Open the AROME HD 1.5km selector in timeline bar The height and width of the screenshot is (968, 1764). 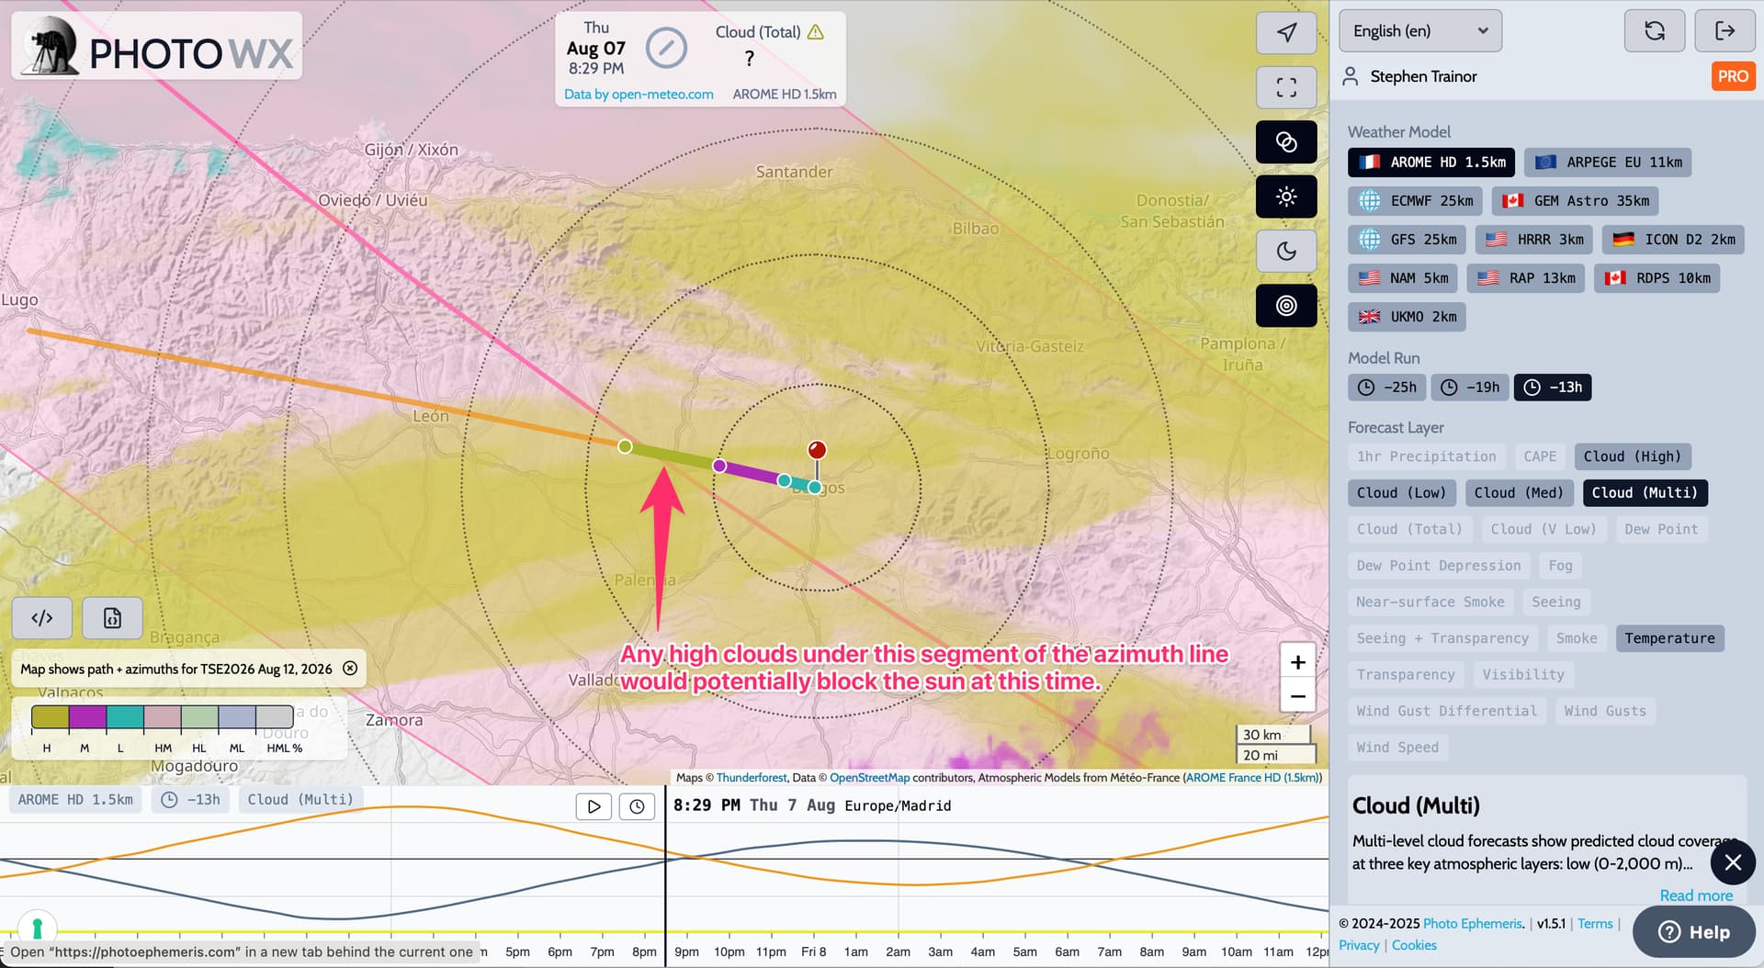[75, 800]
